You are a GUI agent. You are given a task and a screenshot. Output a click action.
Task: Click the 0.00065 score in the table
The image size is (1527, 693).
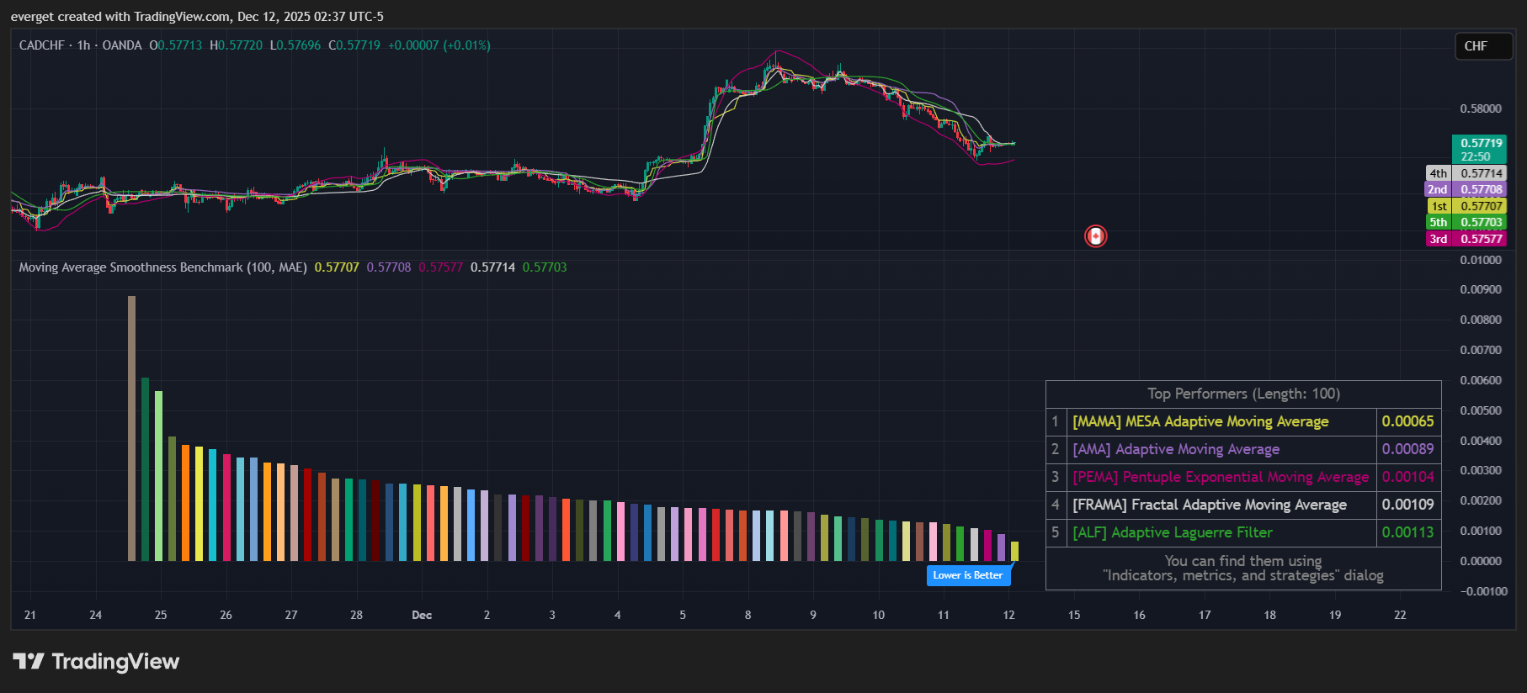(x=1408, y=421)
